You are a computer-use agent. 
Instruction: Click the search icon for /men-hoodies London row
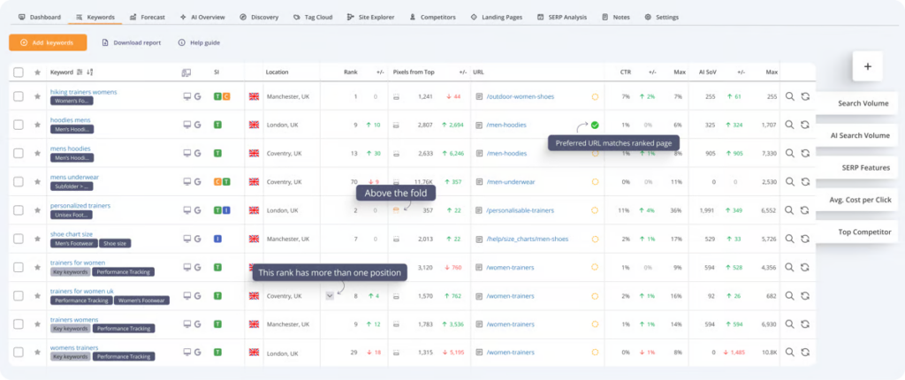pyautogui.click(x=789, y=125)
